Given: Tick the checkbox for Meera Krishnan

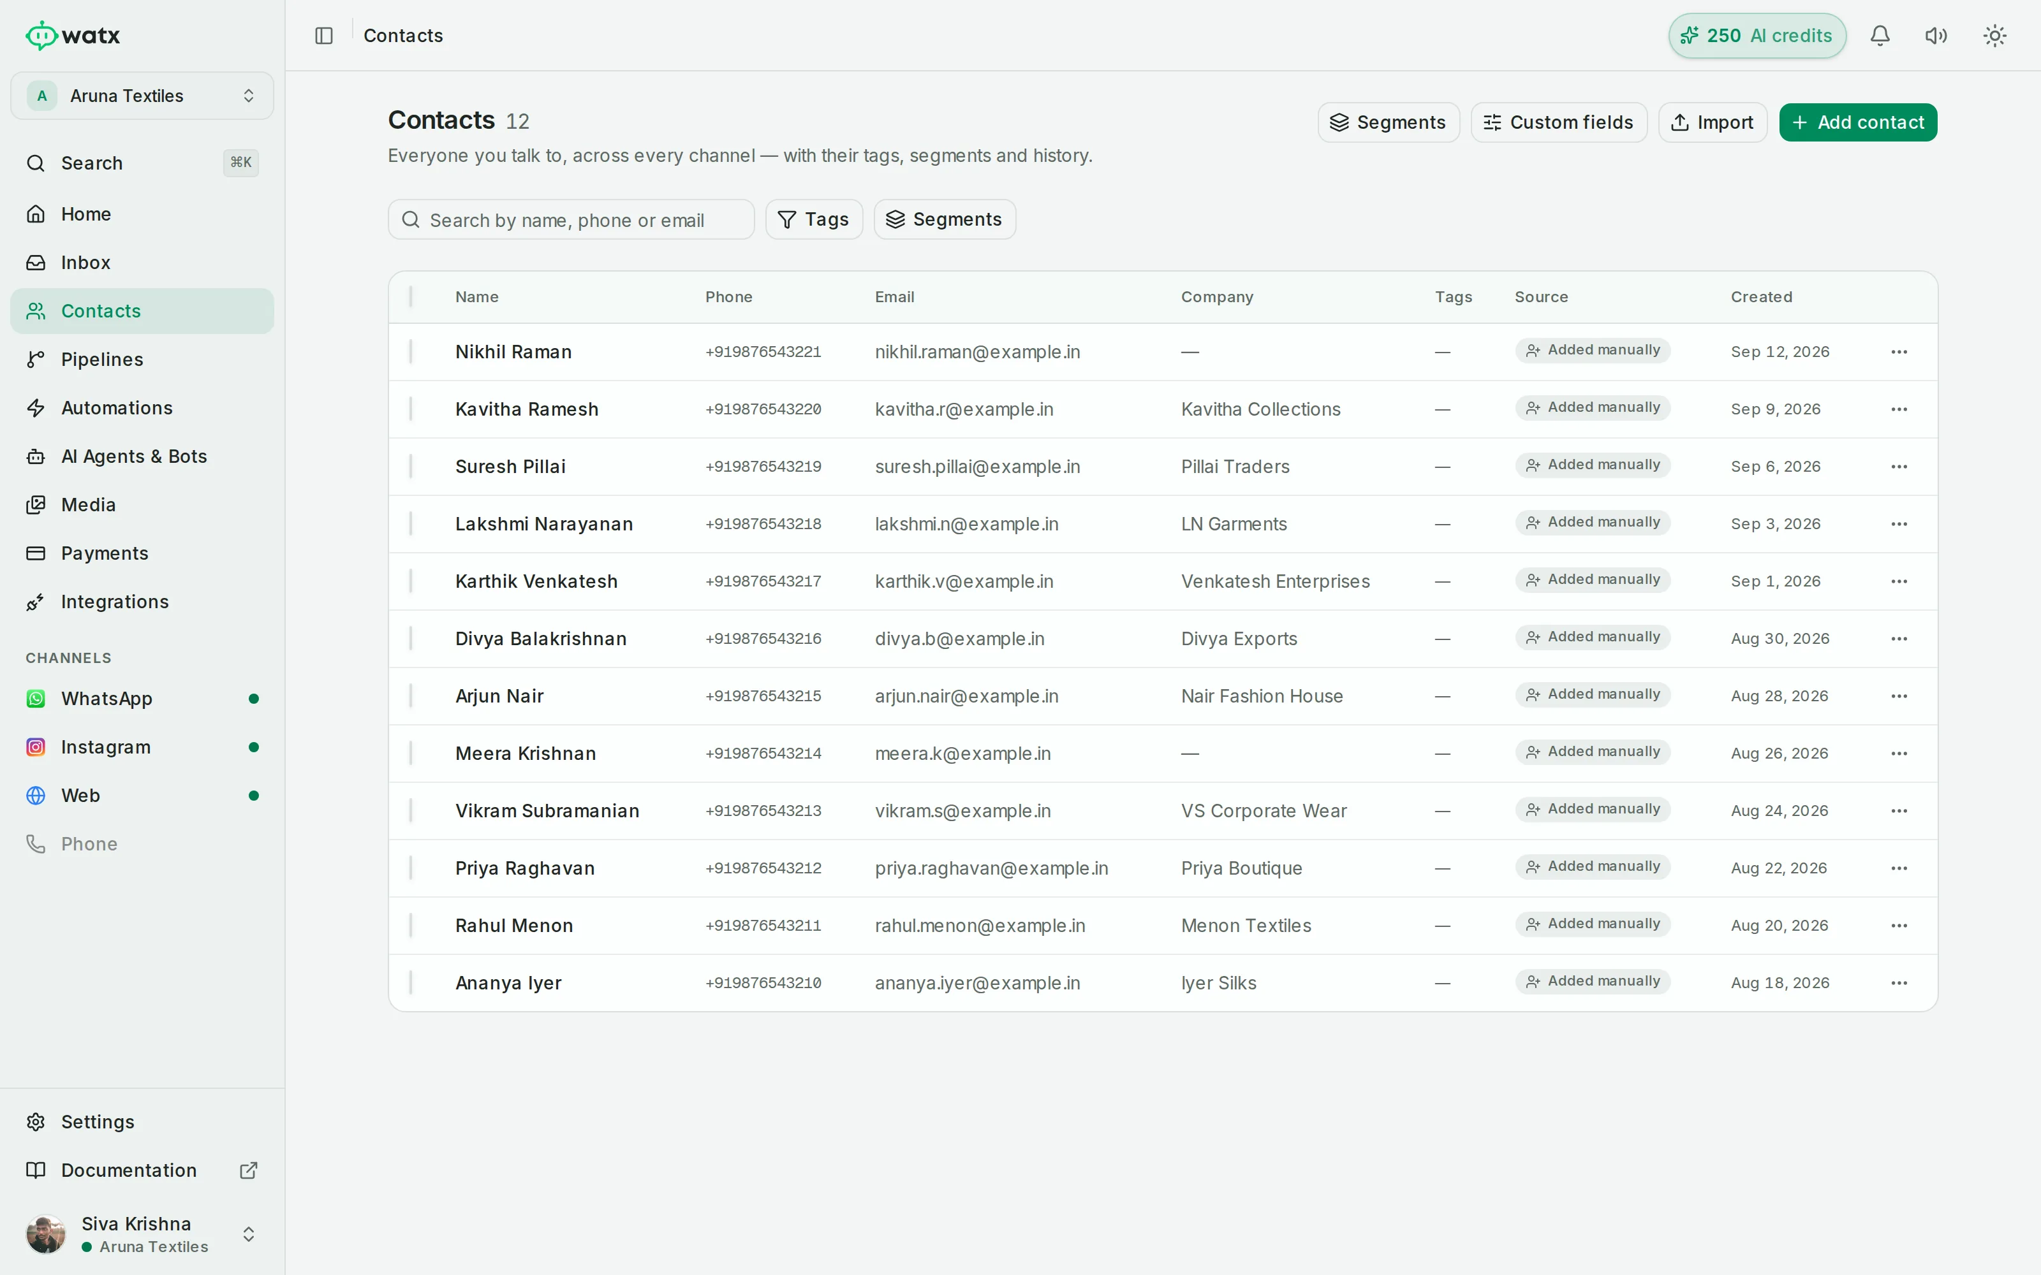Looking at the screenshot, I should click(411, 753).
